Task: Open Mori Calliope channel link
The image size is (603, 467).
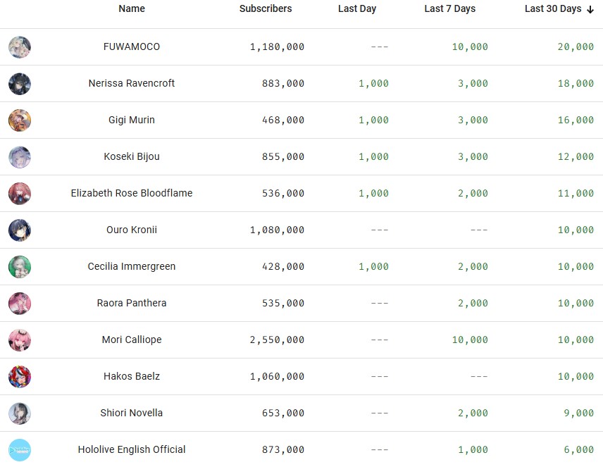Action: (x=132, y=340)
